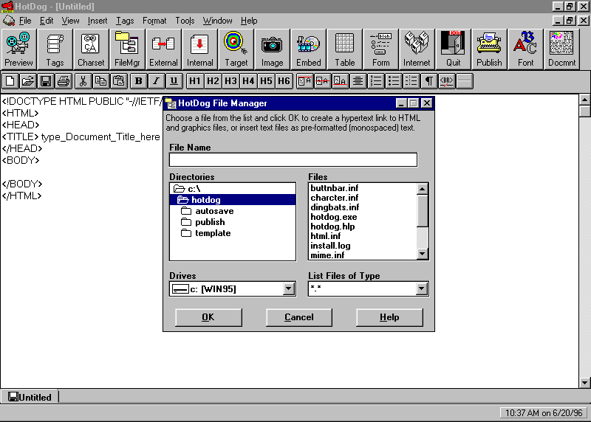Click the Untitled document tab
The image size is (591, 422).
(x=30, y=397)
